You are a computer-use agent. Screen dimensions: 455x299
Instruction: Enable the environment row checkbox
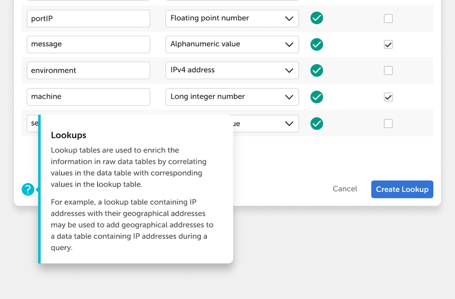click(388, 71)
